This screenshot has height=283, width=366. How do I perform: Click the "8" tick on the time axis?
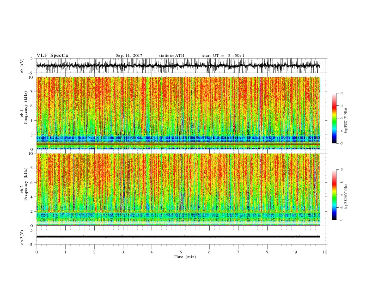pos(267,252)
